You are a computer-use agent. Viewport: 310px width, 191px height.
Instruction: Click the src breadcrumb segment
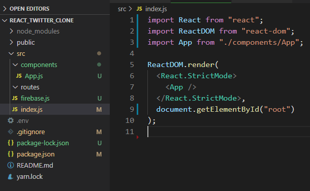coord(122,9)
